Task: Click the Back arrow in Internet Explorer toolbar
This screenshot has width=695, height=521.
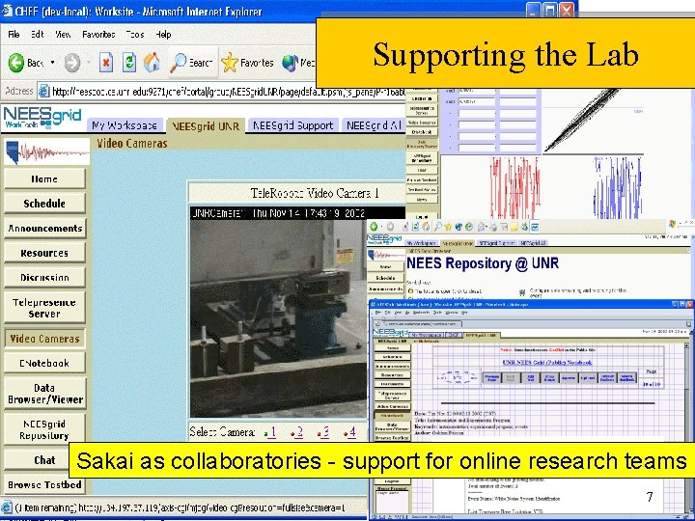Action: click(16, 63)
